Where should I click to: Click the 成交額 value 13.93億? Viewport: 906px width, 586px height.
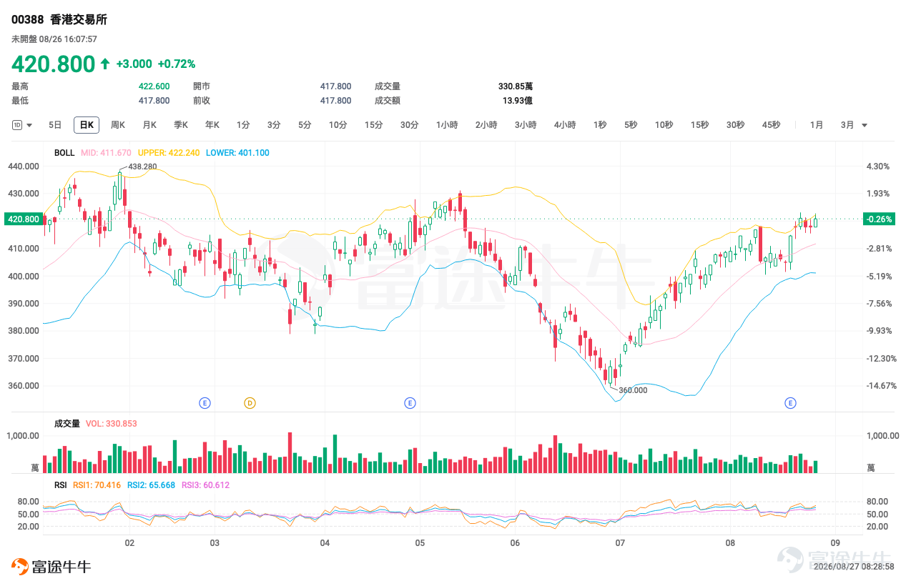pyautogui.click(x=518, y=101)
